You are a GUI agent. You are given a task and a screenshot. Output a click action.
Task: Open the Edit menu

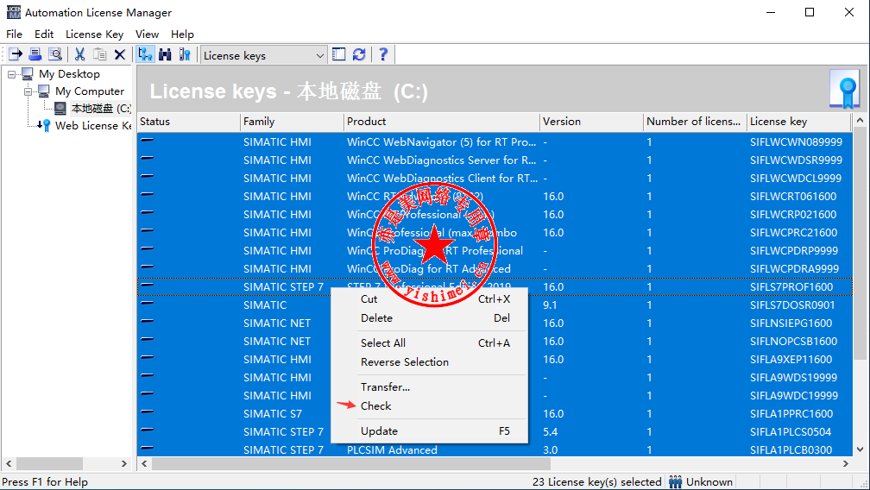click(x=44, y=35)
